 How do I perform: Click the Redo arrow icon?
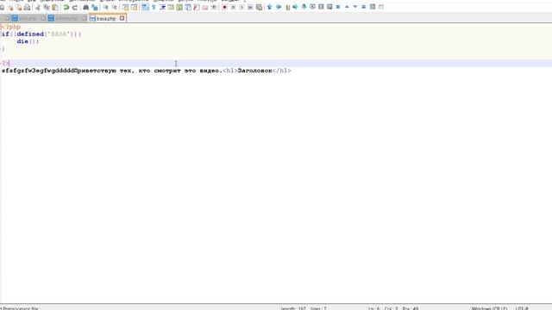coord(75,7)
